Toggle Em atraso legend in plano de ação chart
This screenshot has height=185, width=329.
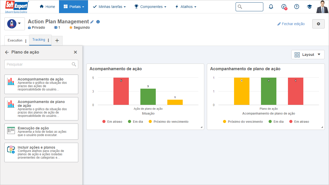point(299,122)
